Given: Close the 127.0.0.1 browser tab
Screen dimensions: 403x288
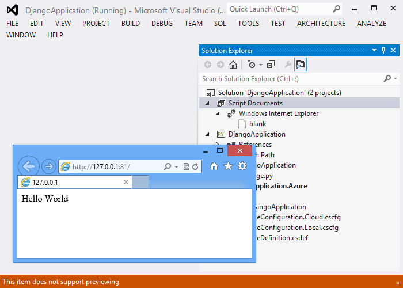Looking at the screenshot, I should [126, 182].
